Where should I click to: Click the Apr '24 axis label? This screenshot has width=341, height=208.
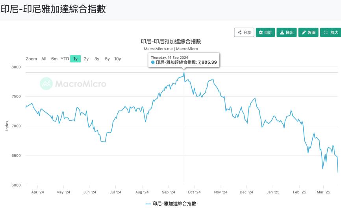pyautogui.click(x=38, y=192)
